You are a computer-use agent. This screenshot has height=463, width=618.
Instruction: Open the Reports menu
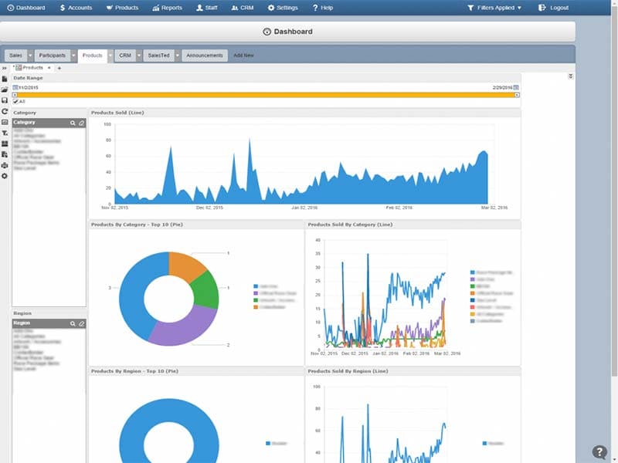click(167, 8)
